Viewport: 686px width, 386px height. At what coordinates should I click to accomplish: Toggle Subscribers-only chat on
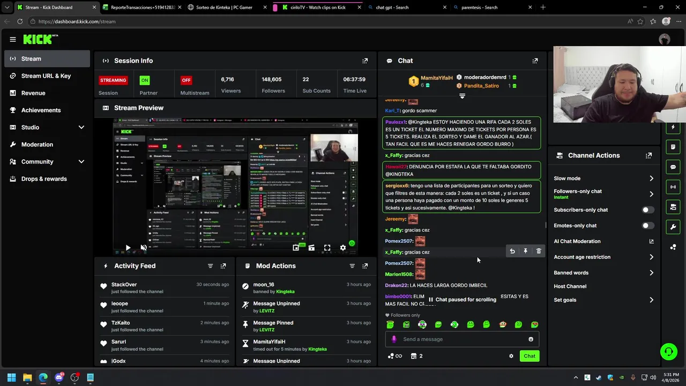(x=648, y=210)
